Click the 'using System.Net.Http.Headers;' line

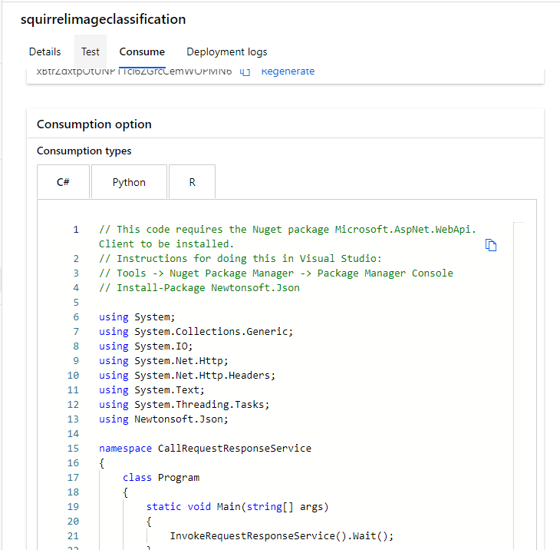pos(187,376)
